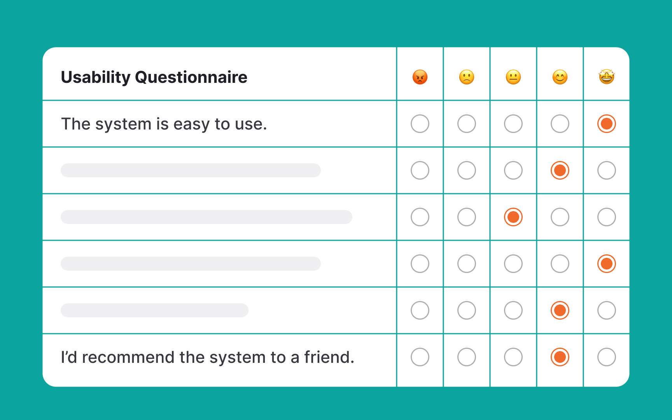Select the angry rating in the second row
672x420 pixels.
[x=420, y=170]
